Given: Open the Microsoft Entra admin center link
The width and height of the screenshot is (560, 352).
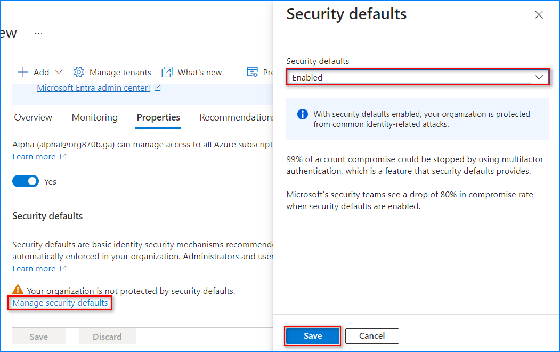Looking at the screenshot, I should click(93, 88).
